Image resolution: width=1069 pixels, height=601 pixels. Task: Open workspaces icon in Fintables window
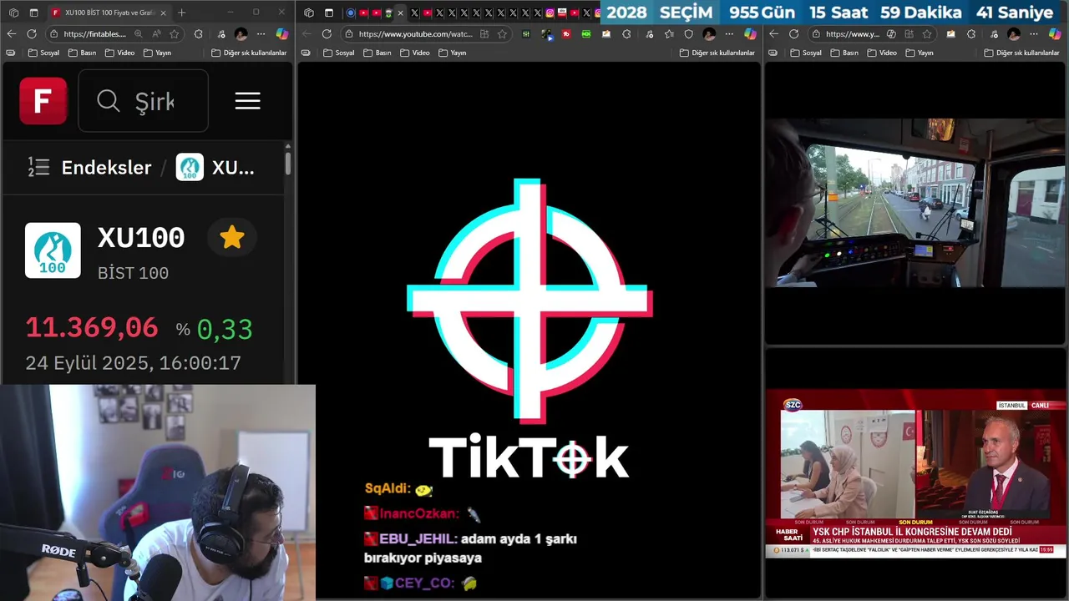pyautogui.click(x=13, y=13)
